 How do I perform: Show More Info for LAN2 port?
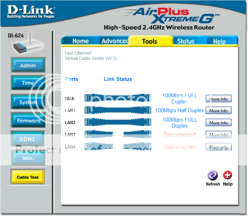pos(218,123)
